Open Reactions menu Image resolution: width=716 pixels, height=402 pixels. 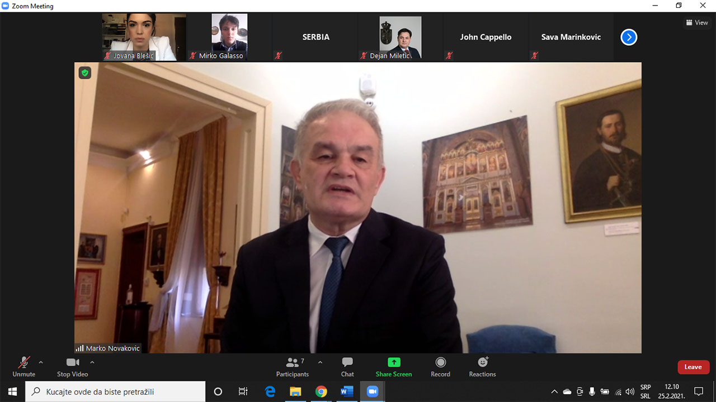click(483, 367)
